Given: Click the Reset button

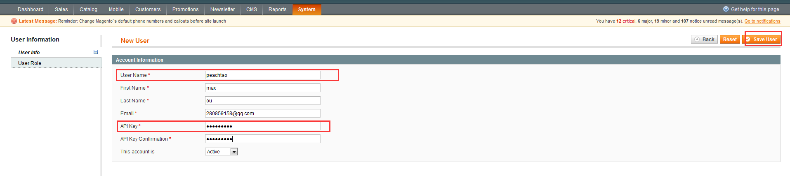Looking at the screenshot, I should [729, 39].
